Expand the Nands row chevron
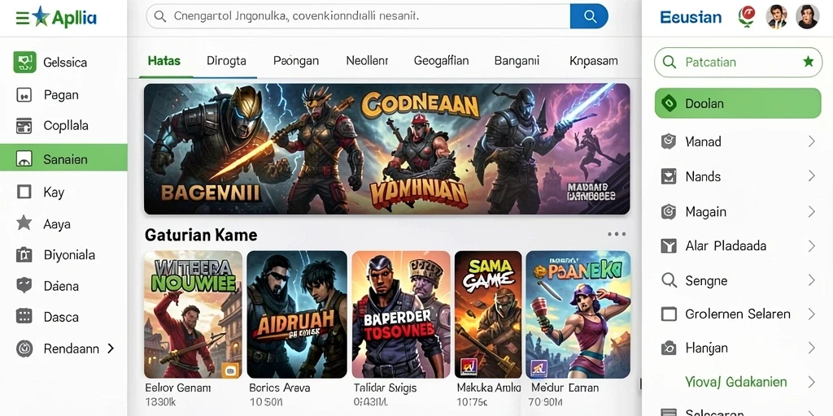 811,175
